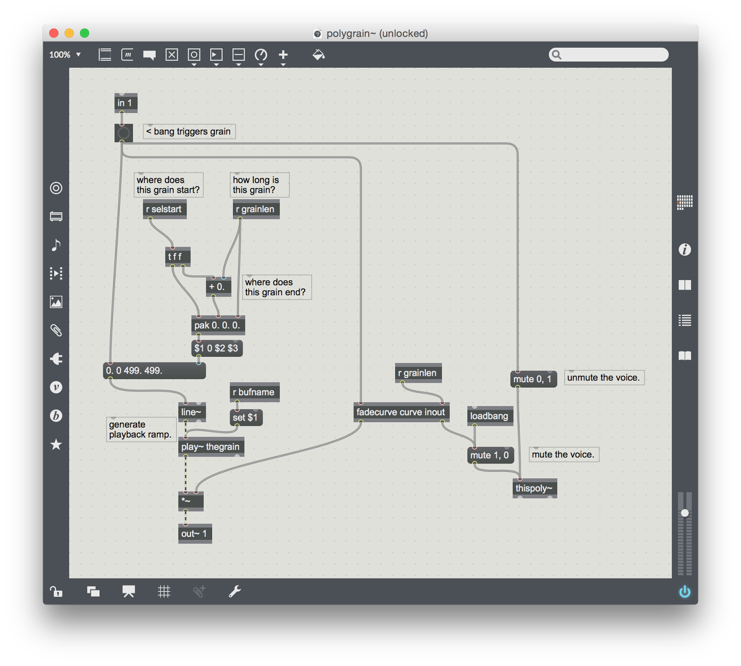This screenshot has height=666, width=741.
Task: Open the plus add-object menu
Action: coord(283,55)
